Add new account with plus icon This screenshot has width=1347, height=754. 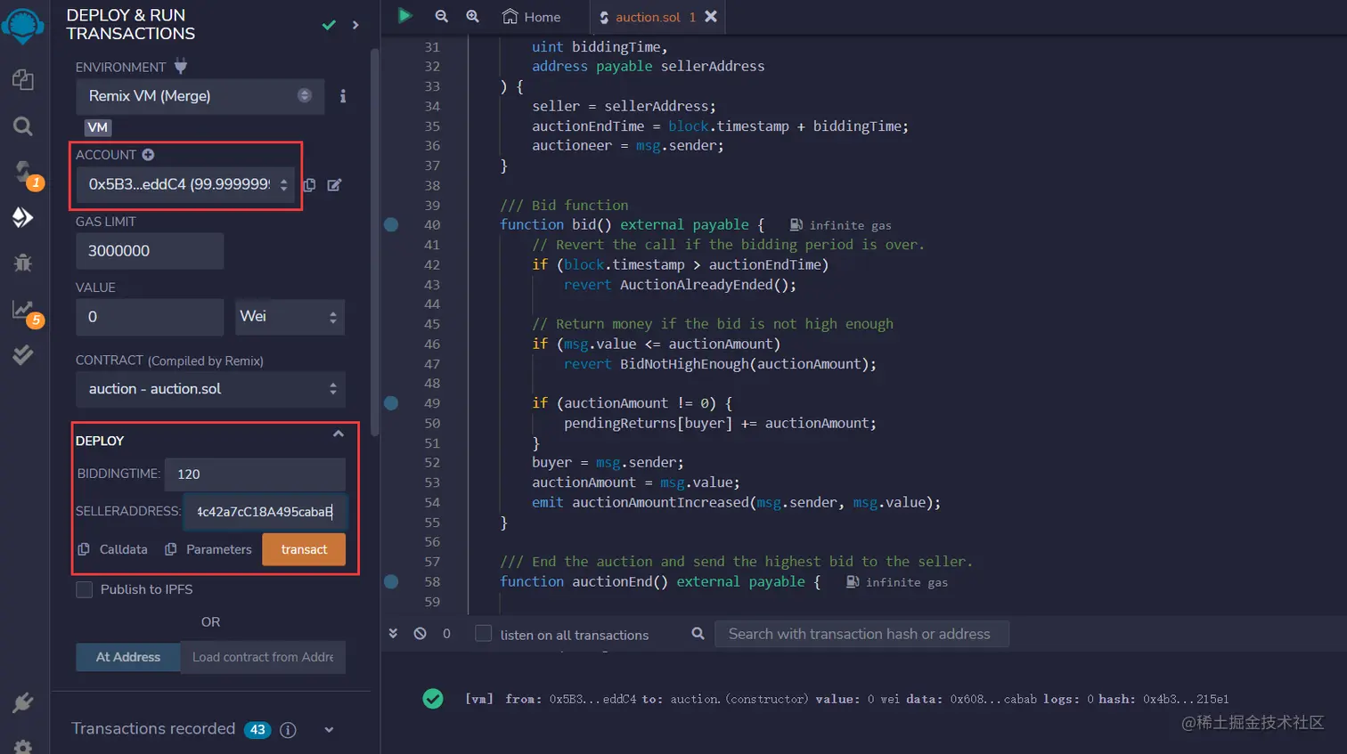148,155
